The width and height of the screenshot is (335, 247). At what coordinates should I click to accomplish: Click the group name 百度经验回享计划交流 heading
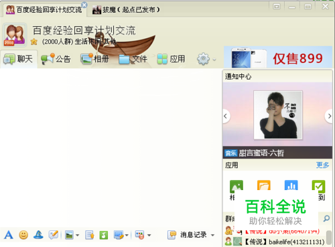[84, 31]
